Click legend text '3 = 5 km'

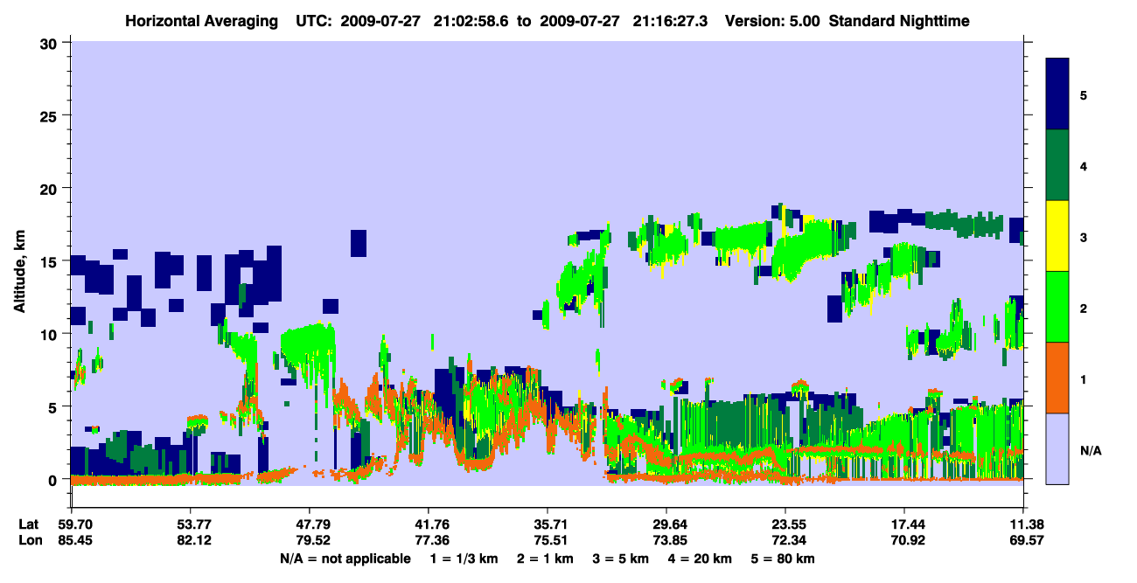[622, 559]
